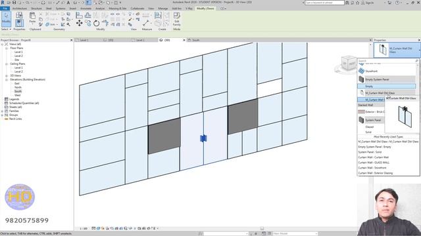Select the Rotate tool
Viewport: 421px width, 236px height.
pos(96,24)
